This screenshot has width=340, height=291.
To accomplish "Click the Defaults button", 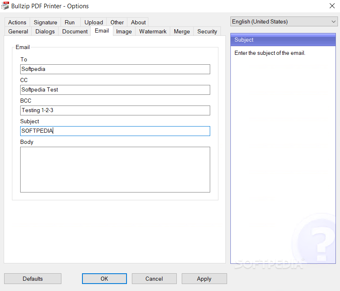I will tap(33, 279).
